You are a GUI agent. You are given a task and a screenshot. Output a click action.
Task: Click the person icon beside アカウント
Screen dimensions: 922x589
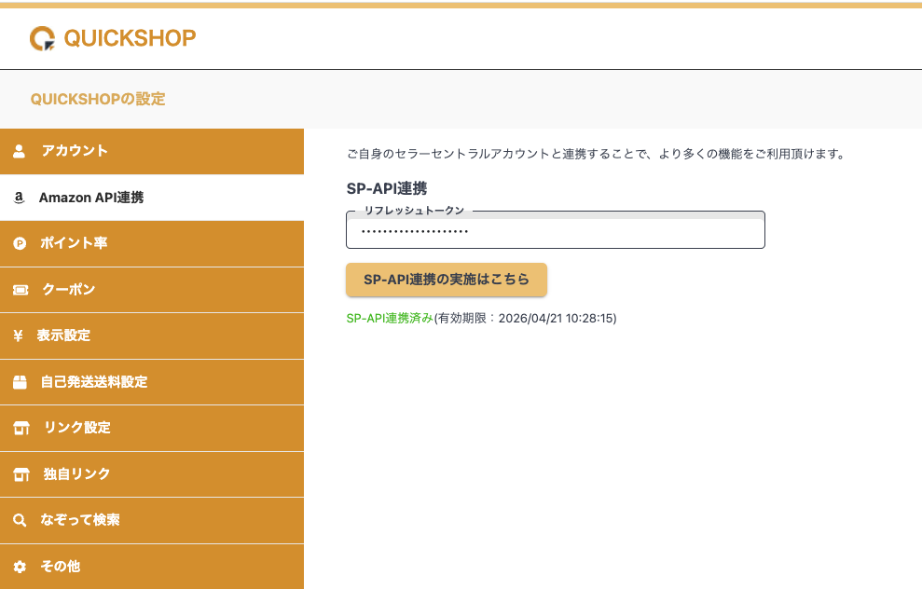tap(20, 151)
